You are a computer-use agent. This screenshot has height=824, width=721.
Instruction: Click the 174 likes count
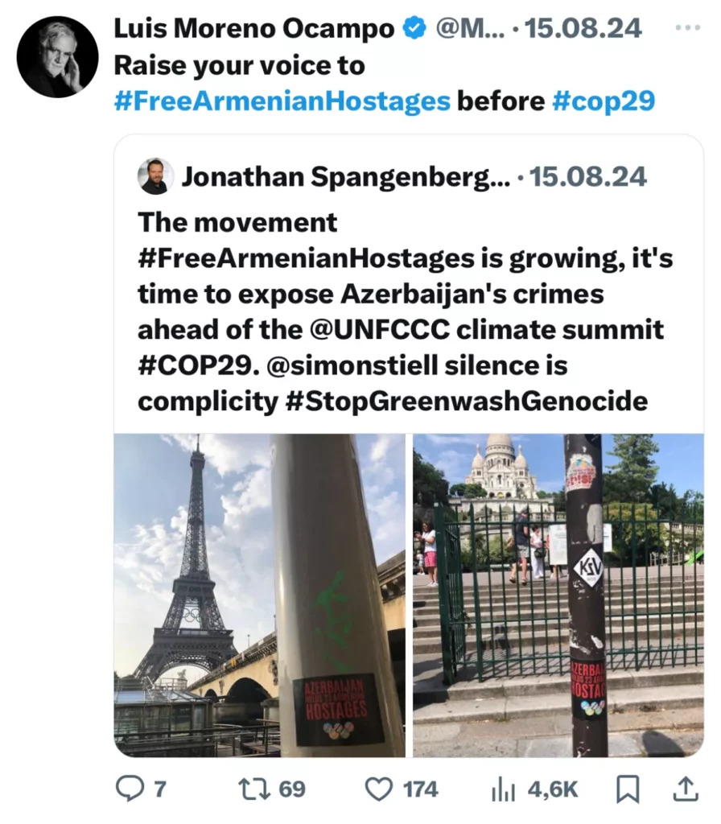(420, 789)
